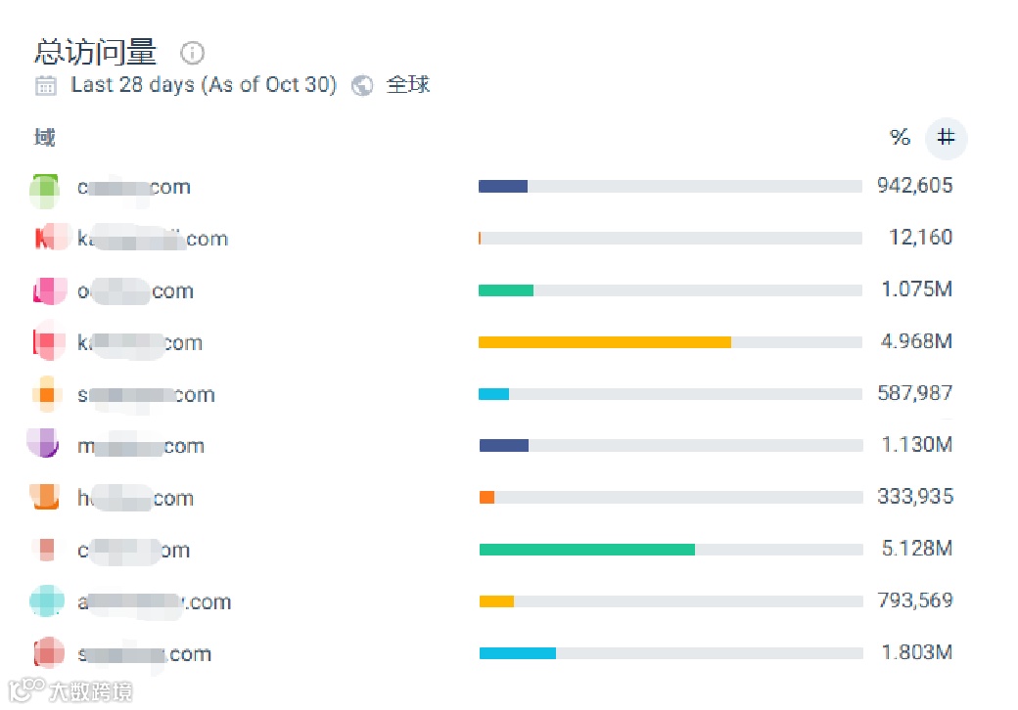Image resolution: width=1018 pixels, height=710 pixels.
Task: Click the yellow bar for 4.968M traffic
Action: click(604, 342)
